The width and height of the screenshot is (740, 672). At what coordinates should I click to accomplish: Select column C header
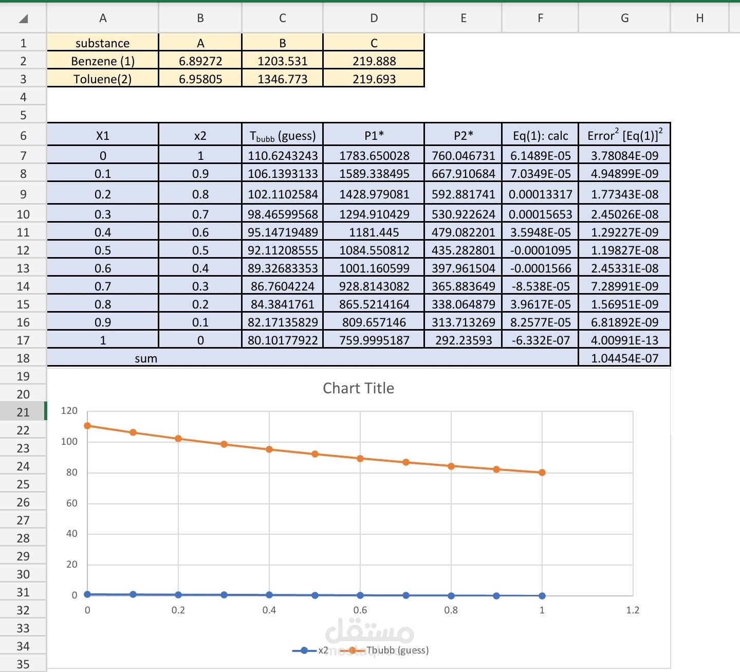283,18
